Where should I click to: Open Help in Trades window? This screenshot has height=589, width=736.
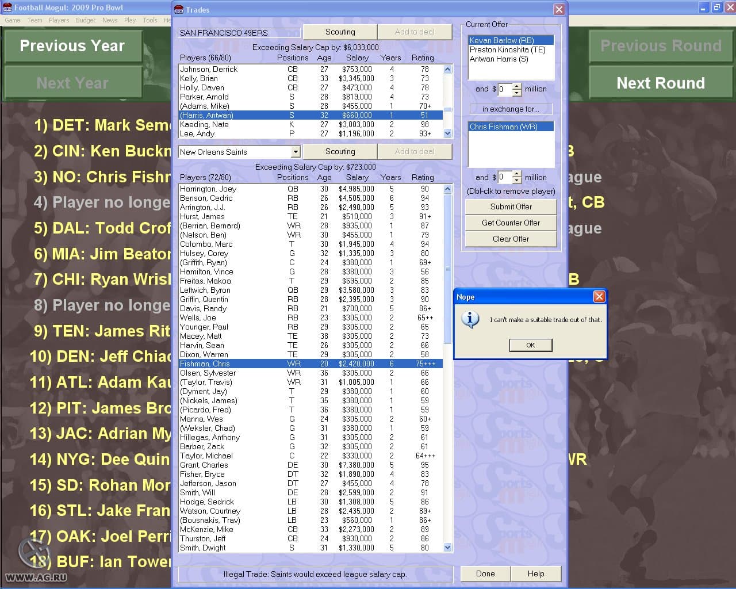(x=536, y=574)
